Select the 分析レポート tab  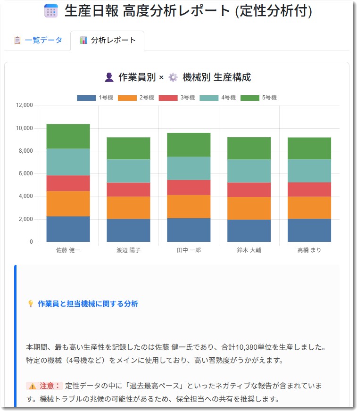[x=107, y=40]
